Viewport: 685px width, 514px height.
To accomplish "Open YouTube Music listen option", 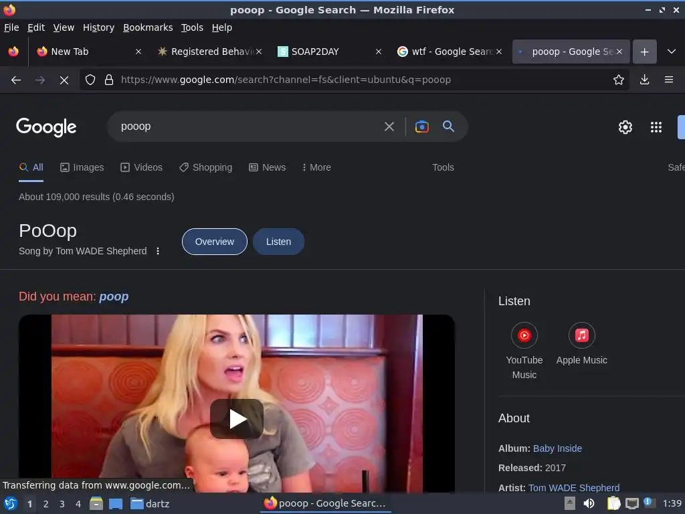I will pos(524,351).
